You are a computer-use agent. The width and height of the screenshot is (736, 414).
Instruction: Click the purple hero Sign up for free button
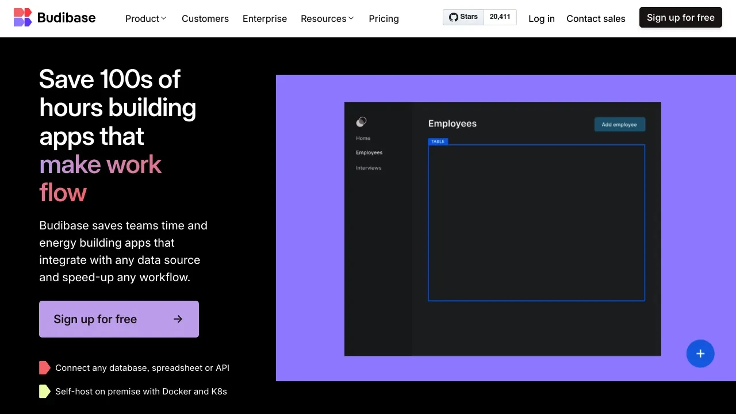(x=119, y=319)
